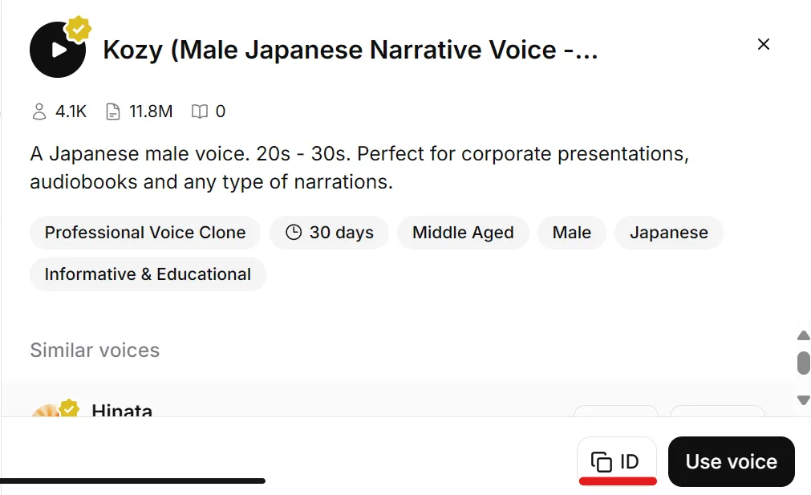This screenshot has width=811, height=495.
Task: Select the Middle Aged tag
Action: [463, 233]
